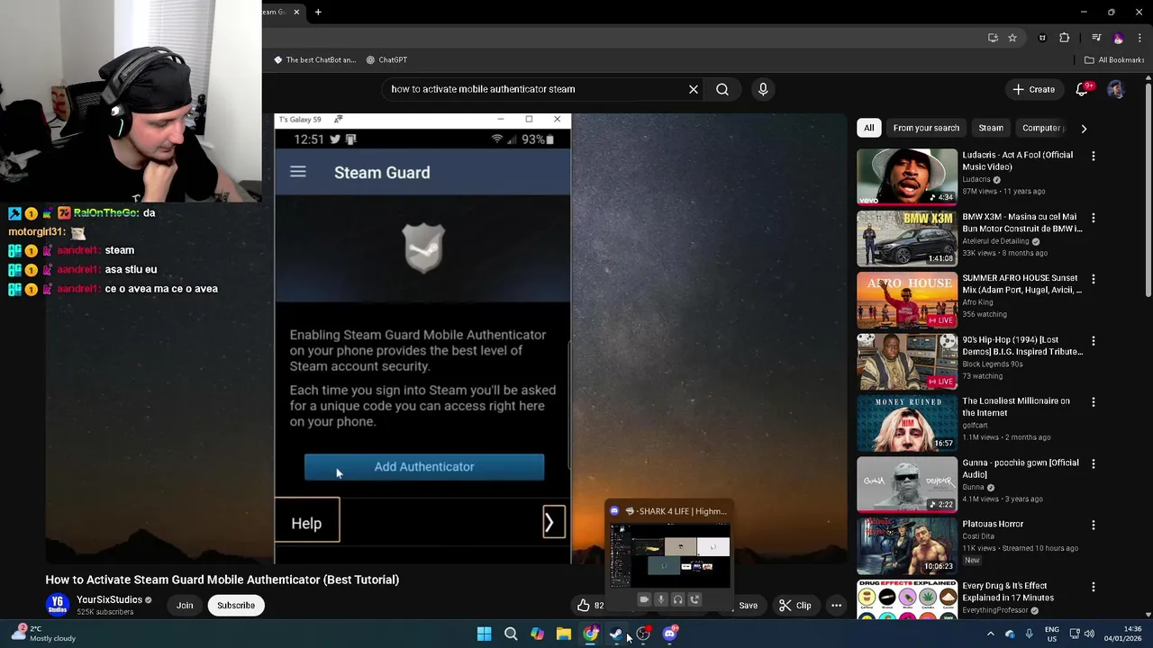Open a new browser tab with plus
The height and width of the screenshot is (648, 1153).
coord(318,12)
